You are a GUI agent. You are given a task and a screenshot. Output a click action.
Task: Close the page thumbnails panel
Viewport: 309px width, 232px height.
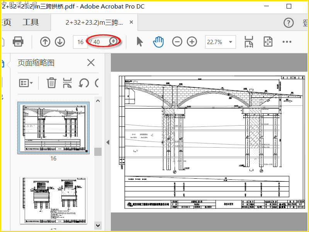pyautogui.click(x=91, y=63)
